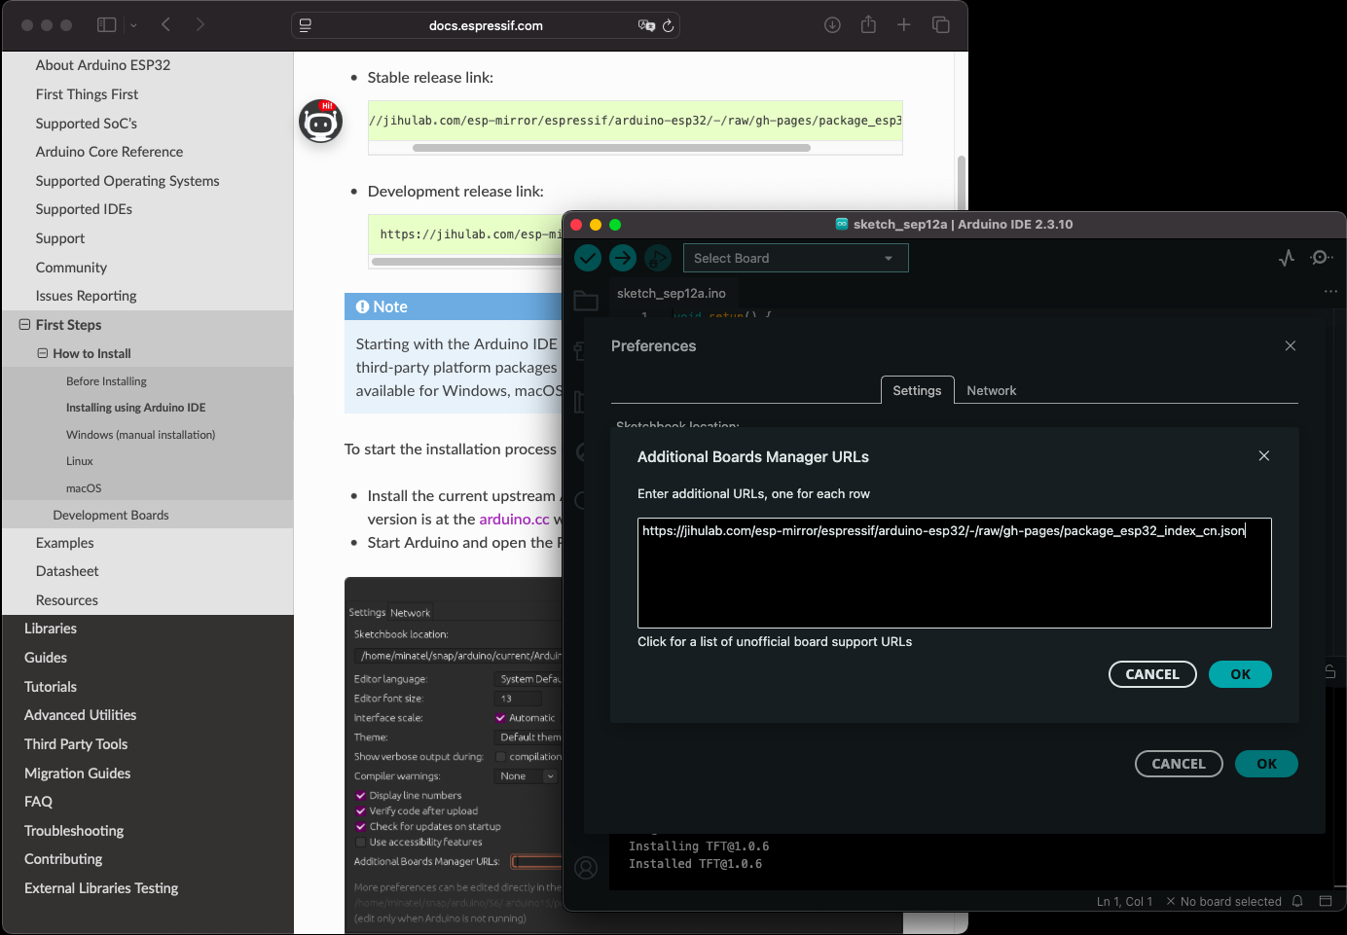Click Ln 1, Col 1 in Arduino status bar
1347x935 pixels.
tap(1124, 902)
